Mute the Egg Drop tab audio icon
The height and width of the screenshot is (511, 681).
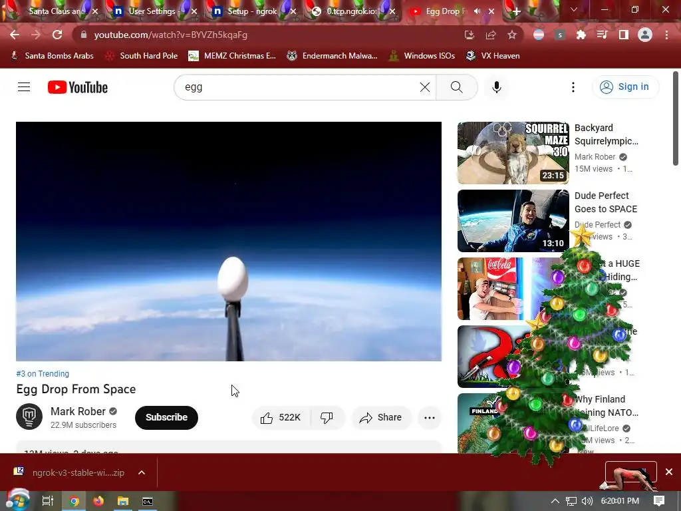point(477,11)
